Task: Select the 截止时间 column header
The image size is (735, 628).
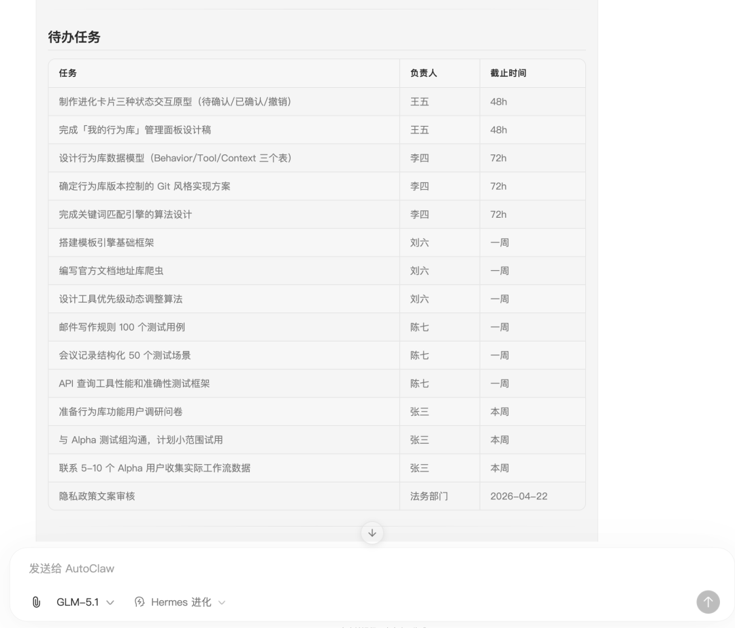Action: click(506, 73)
